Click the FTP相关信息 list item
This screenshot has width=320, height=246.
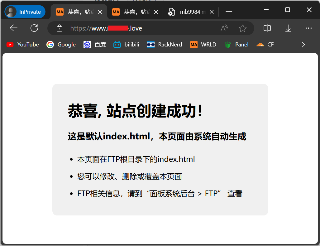click(x=160, y=194)
